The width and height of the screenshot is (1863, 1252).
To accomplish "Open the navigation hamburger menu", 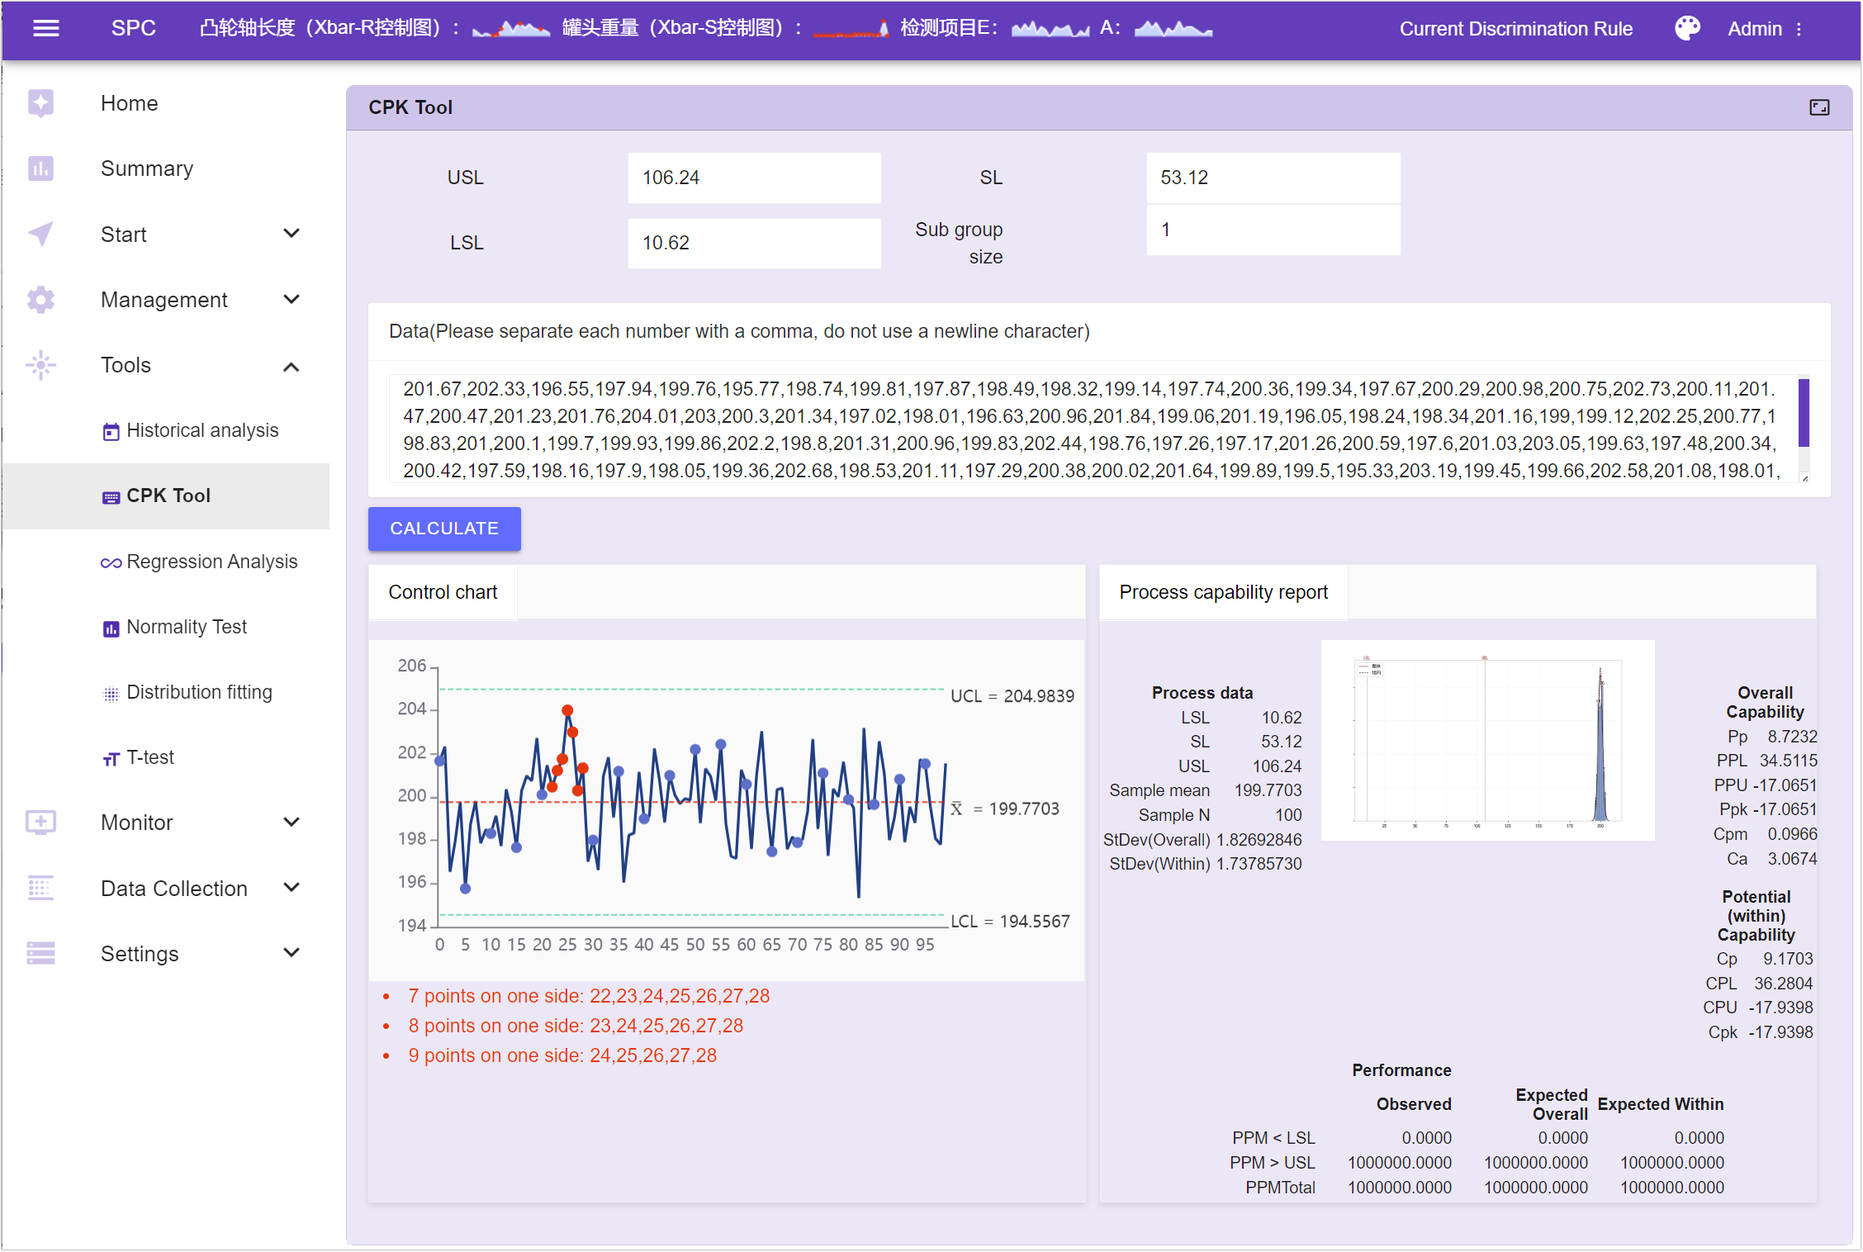I will click(46, 27).
